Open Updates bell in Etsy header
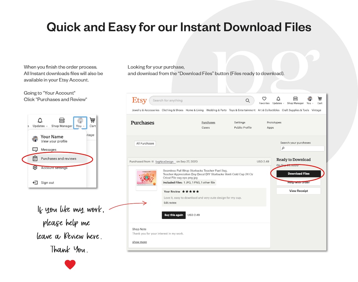Screen dimensions: 358x282 coord(278,99)
